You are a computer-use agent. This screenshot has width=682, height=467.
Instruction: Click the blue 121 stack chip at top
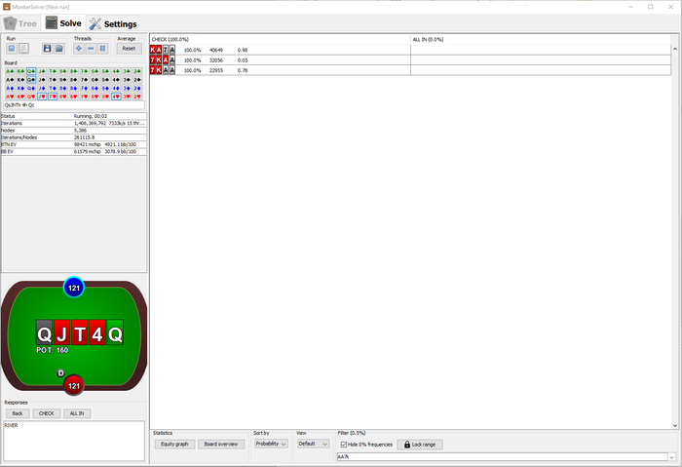tap(74, 288)
